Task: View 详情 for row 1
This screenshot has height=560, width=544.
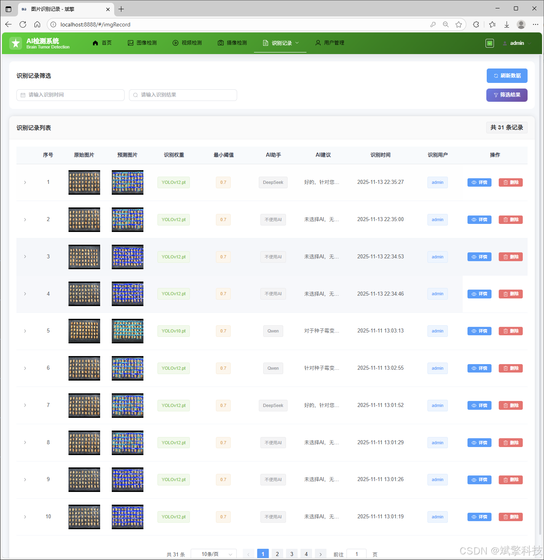Action: click(480, 183)
